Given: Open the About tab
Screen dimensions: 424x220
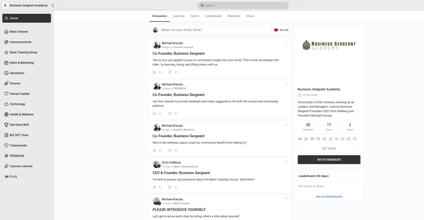Looking at the screenshot, I should (x=250, y=16).
